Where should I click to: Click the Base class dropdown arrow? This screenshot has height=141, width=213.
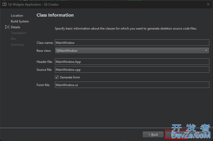pyautogui.click(x=206, y=50)
